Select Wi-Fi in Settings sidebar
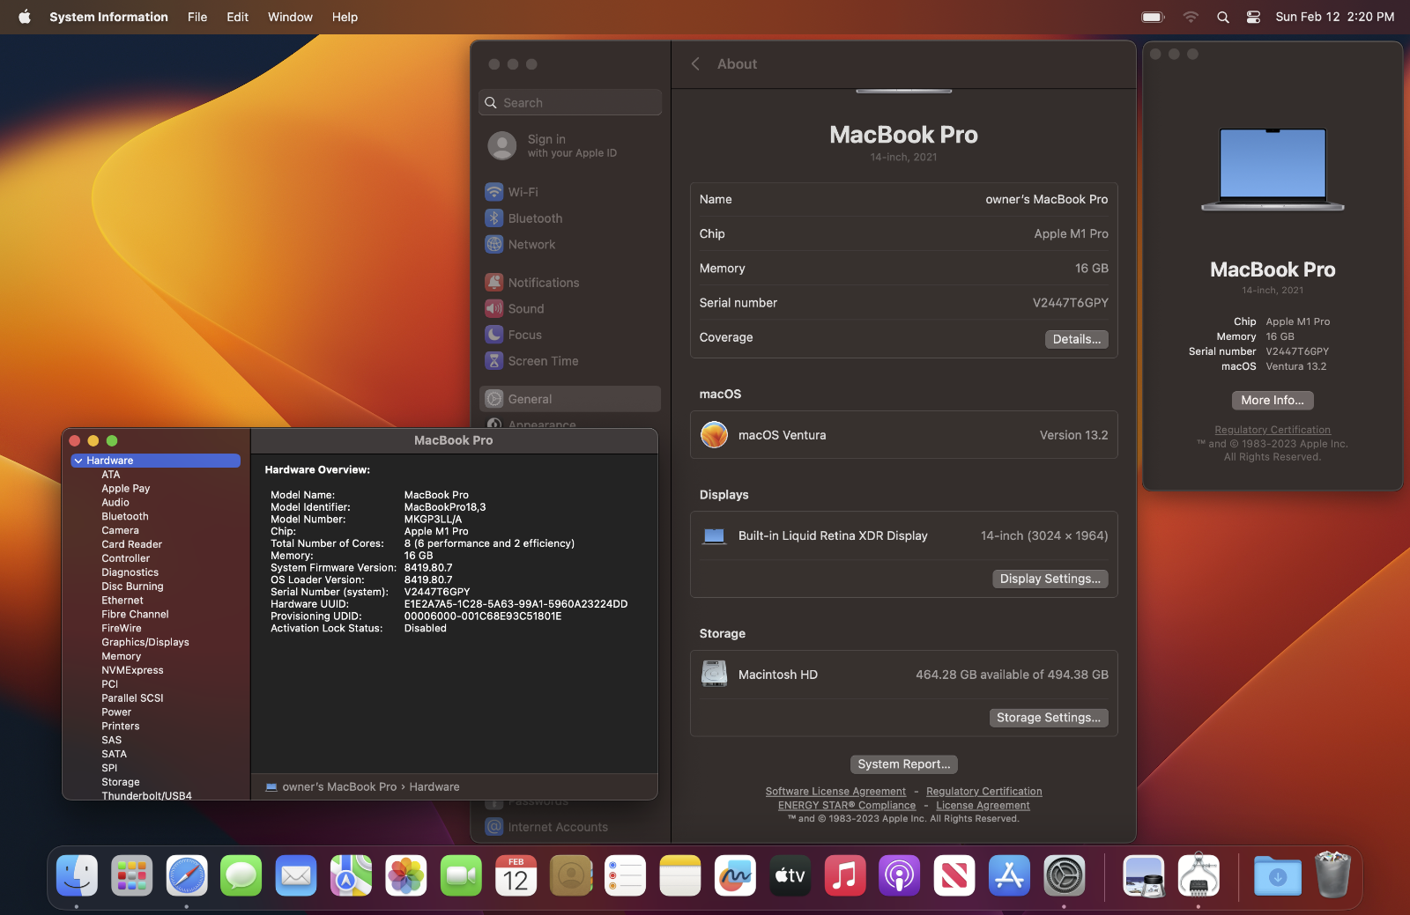This screenshot has width=1410, height=915. coord(570,192)
